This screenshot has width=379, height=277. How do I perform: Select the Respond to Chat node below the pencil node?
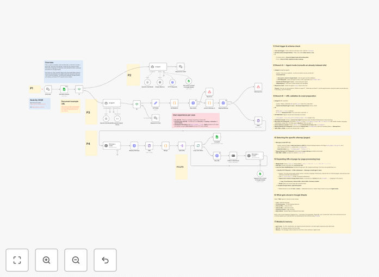pyautogui.click(x=156, y=118)
